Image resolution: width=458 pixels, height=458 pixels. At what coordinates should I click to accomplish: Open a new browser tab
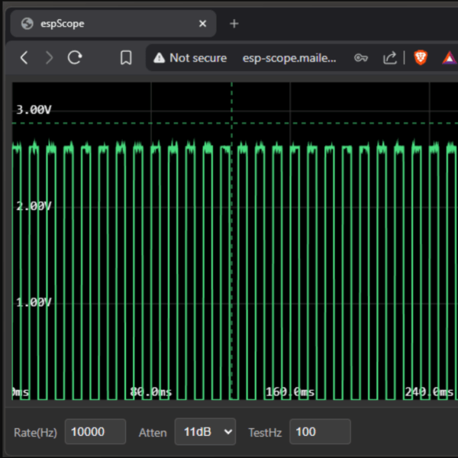pos(234,24)
